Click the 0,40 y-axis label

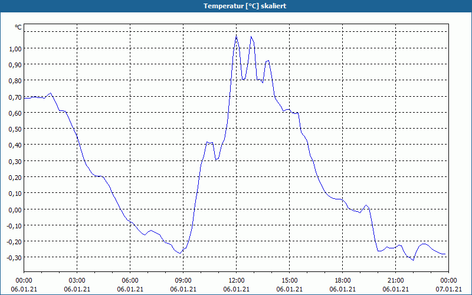click(x=15, y=145)
